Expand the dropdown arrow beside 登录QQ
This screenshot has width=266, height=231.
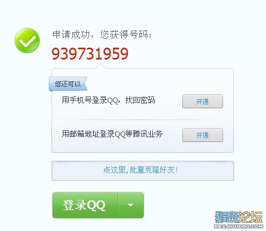pyautogui.click(x=131, y=205)
